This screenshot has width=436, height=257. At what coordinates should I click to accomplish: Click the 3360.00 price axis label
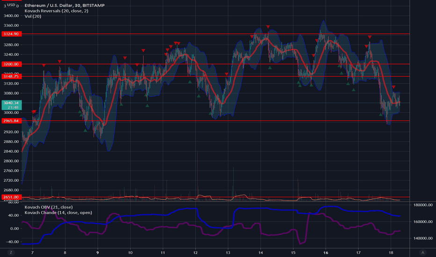click(11, 25)
